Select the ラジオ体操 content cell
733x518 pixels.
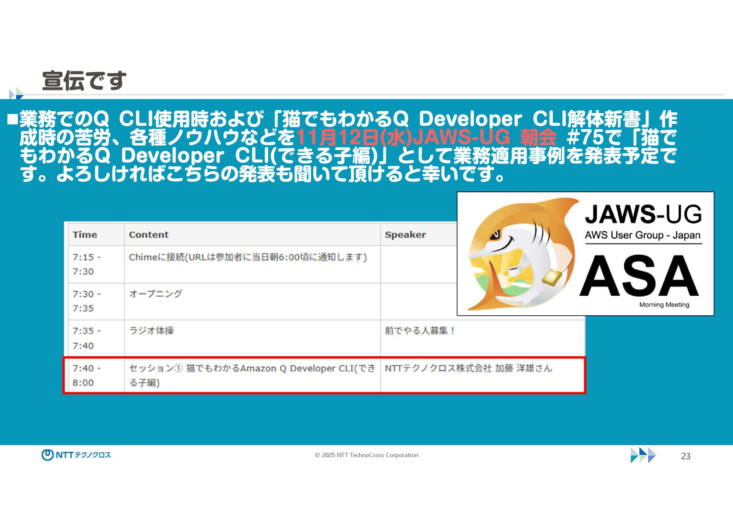pyautogui.click(x=252, y=338)
